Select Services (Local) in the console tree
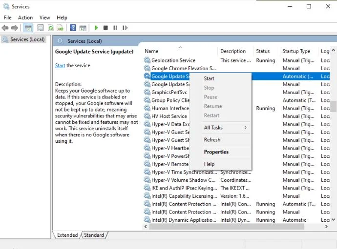The height and width of the screenshot is (249, 337). click(x=23, y=39)
